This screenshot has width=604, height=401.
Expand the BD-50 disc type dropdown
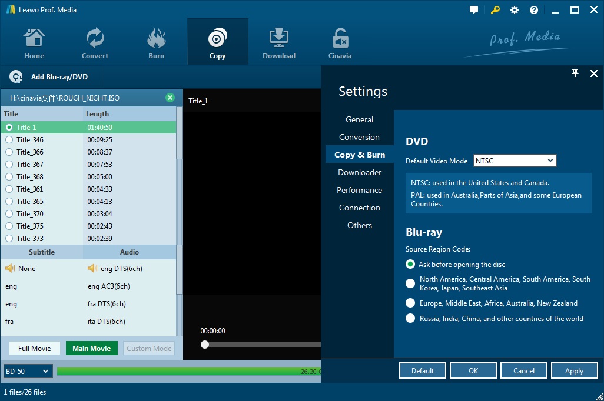[27, 371]
